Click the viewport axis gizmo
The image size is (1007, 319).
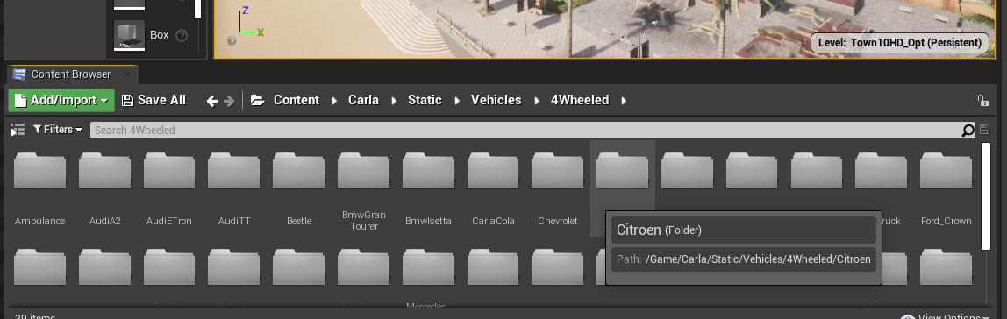coord(250,21)
